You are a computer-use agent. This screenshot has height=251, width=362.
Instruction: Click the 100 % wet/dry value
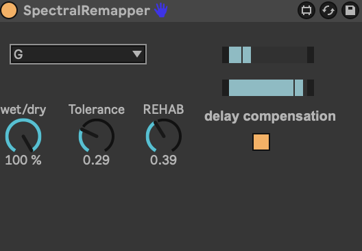(x=23, y=160)
